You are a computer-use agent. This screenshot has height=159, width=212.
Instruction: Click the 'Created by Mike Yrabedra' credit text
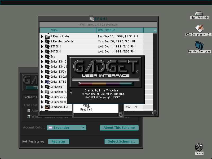101,90
